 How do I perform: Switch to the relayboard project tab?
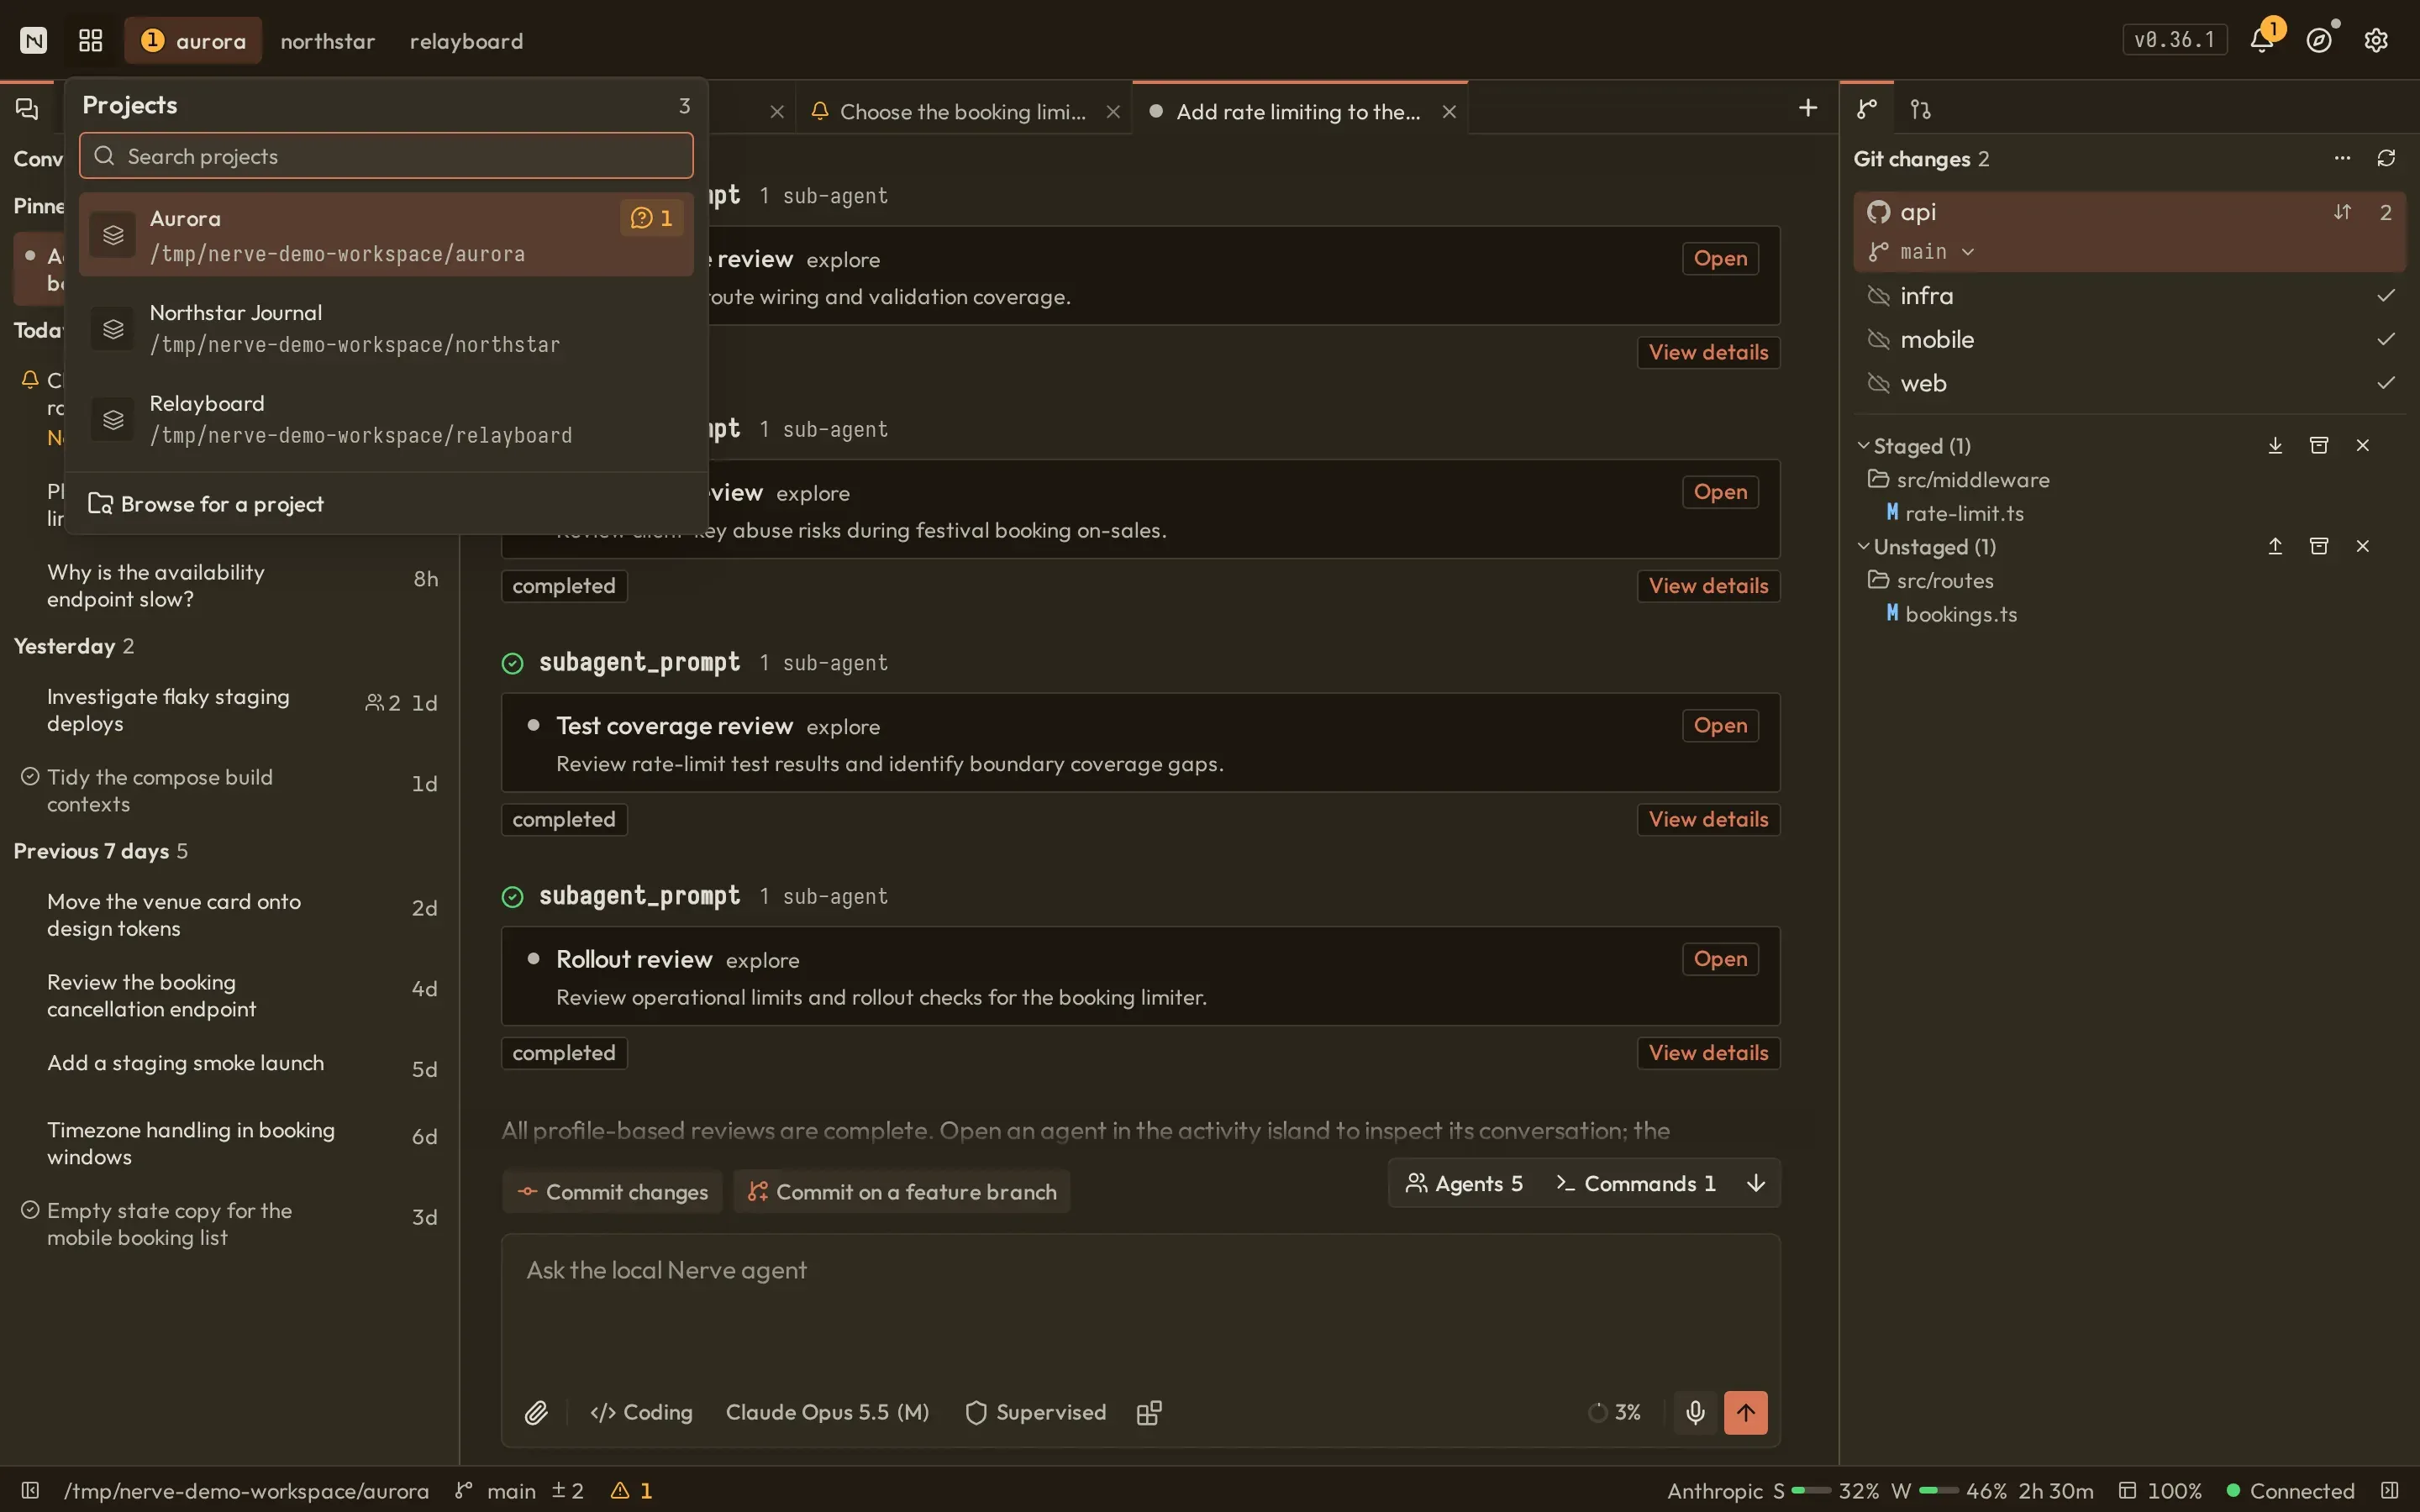click(466, 41)
